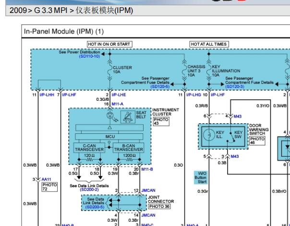Click wire label 0.3Y/O
Screen dimensions: 290x226
(x=263, y=106)
